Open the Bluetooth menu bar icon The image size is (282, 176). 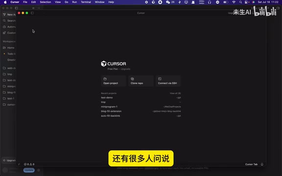[x=180, y=2]
